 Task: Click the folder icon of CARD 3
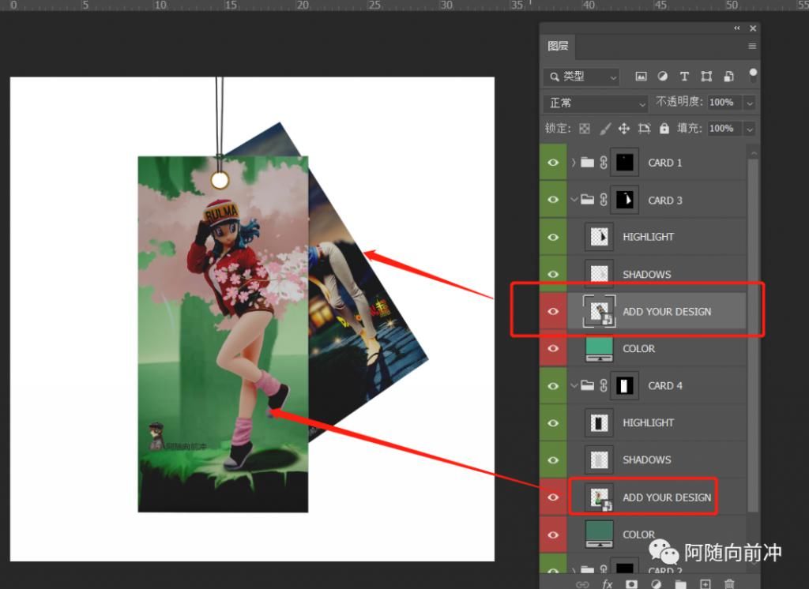tap(588, 200)
